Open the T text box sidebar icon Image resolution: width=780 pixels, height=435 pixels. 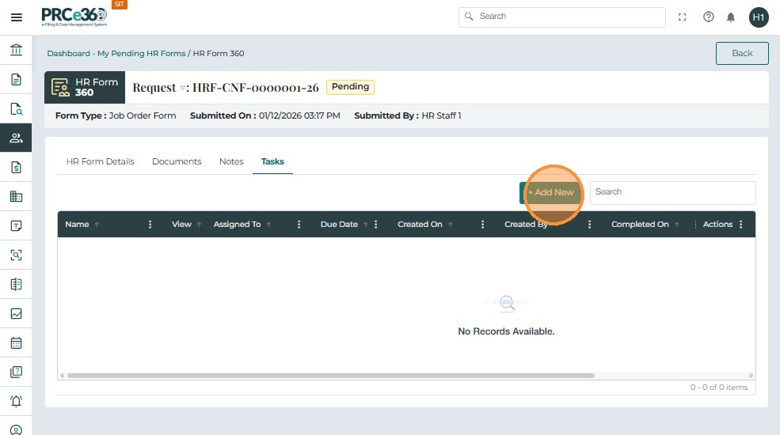[16, 226]
